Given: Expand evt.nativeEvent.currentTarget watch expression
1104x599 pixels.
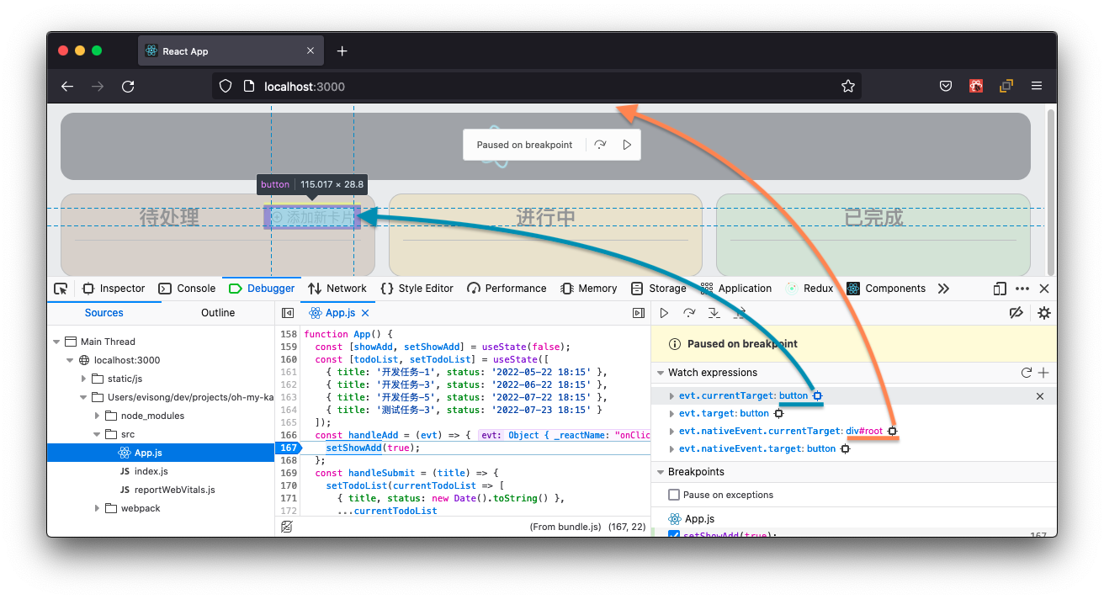Looking at the screenshot, I should tap(671, 432).
